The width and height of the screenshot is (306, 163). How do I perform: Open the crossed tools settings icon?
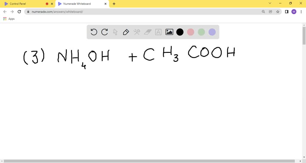(x=137, y=32)
